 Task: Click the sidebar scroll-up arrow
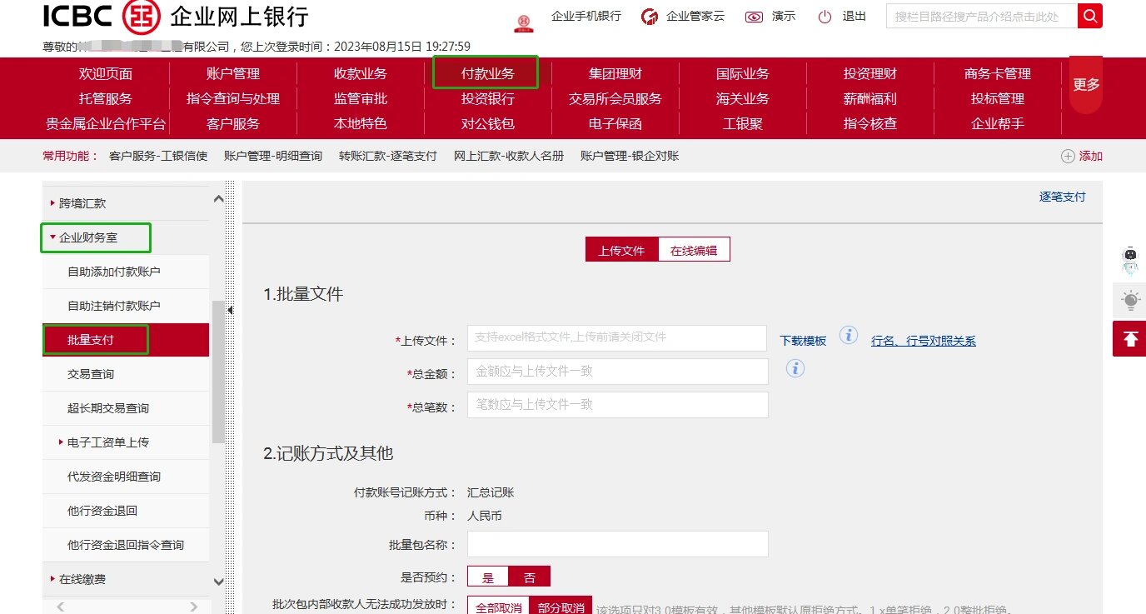(219, 198)
